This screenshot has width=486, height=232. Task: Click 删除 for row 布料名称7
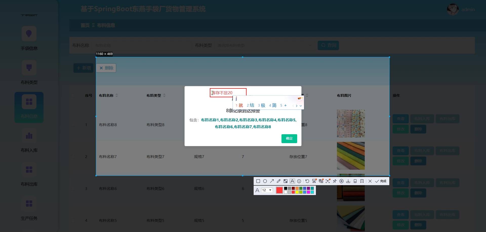tap(418, 161)
